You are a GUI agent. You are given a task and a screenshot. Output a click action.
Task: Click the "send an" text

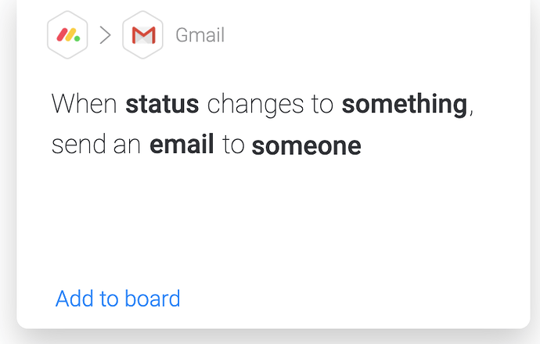coord(96,145)
